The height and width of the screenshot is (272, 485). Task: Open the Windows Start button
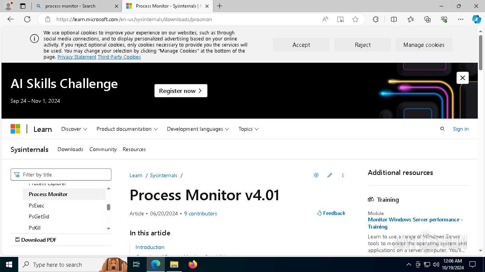click(x=9, y=264)
